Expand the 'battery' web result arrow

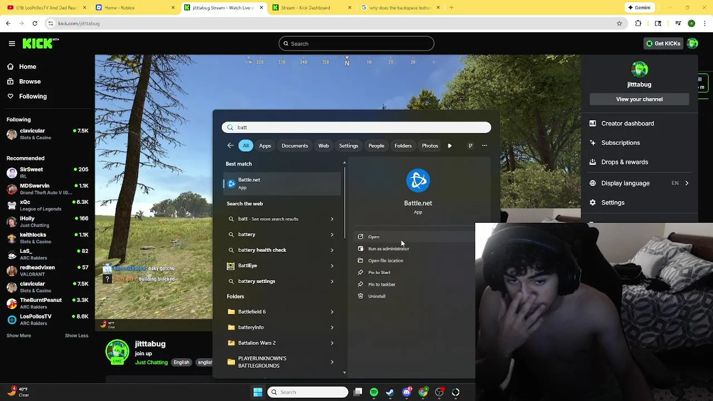(x=332, y=234)
